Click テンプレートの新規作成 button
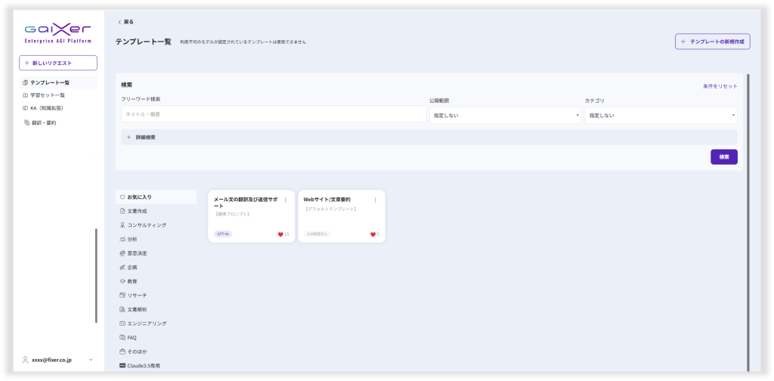 point(712,42)
